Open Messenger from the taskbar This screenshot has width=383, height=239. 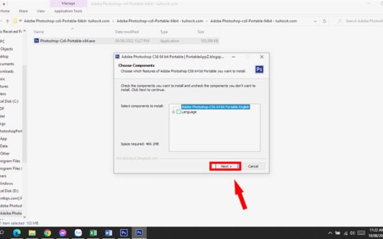(x=63, y=233)
